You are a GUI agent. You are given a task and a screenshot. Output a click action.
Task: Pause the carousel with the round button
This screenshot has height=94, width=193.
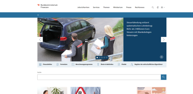pos(162,57)
